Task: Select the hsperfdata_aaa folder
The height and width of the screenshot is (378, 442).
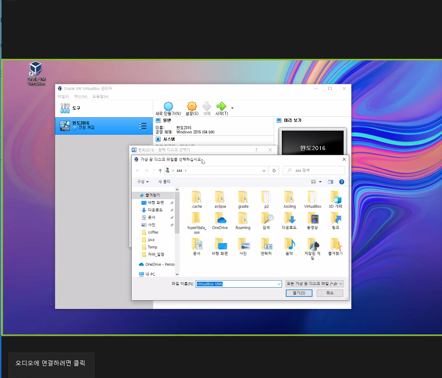Action: [197, 223]
